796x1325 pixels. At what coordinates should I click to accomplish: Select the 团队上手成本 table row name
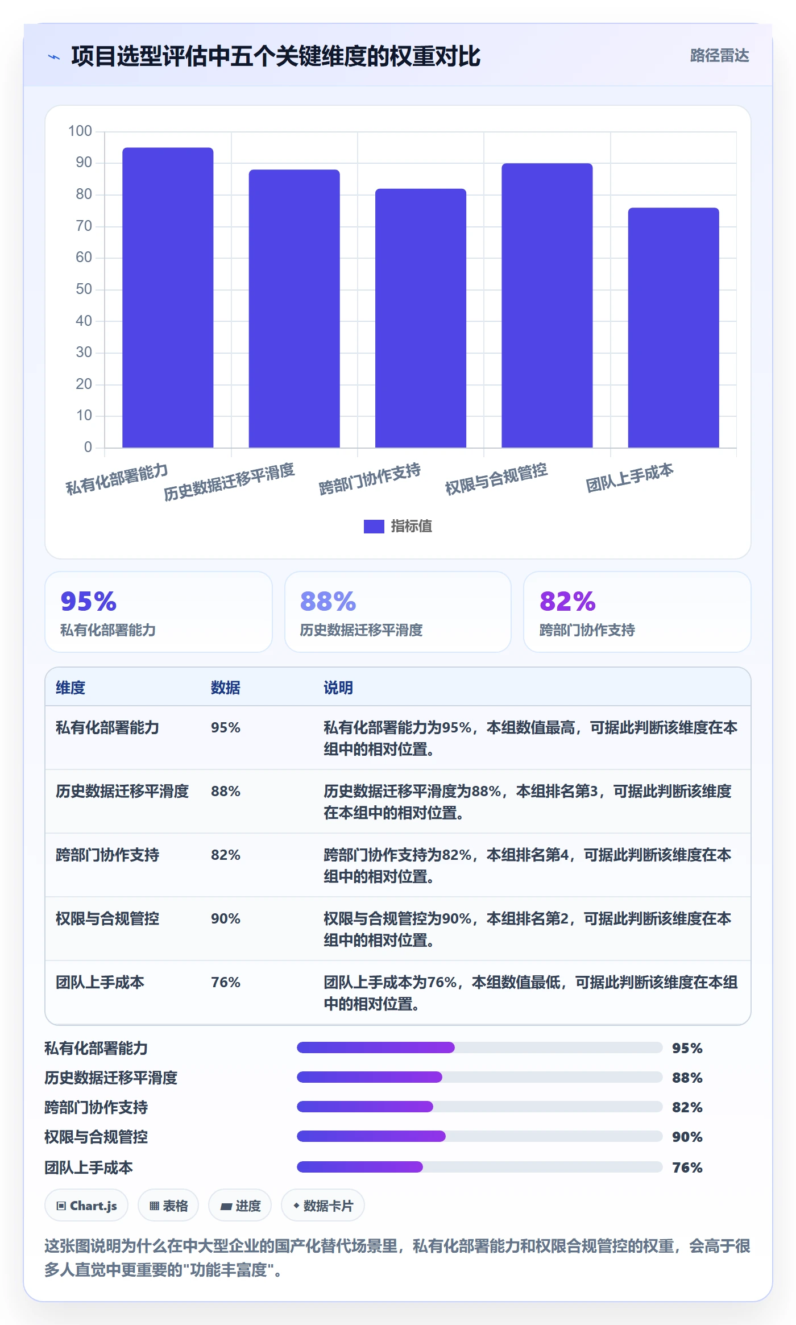click(x=100, y=982)
